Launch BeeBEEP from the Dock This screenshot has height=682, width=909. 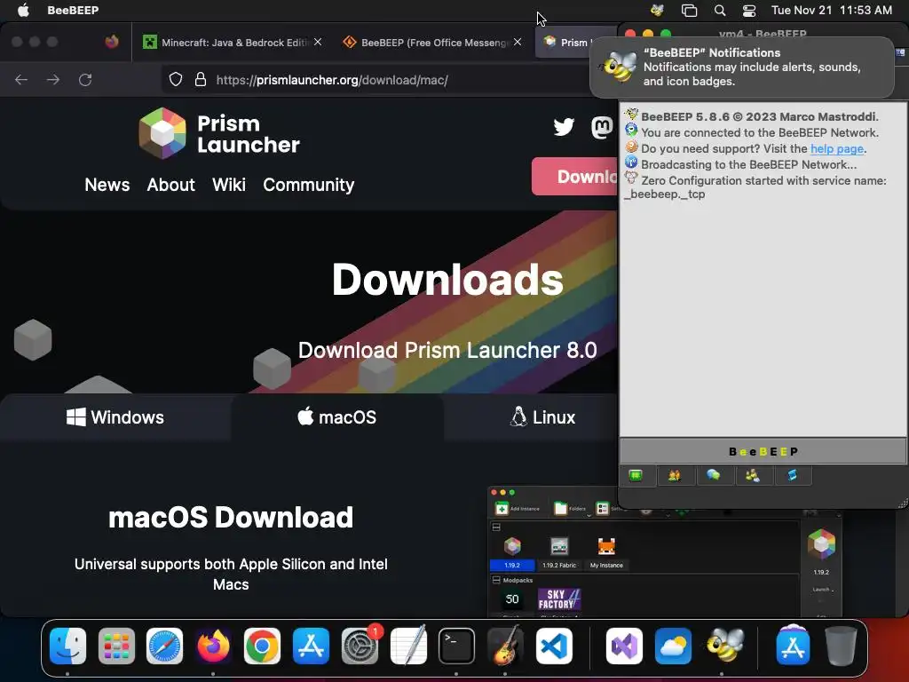click(724, 646)
